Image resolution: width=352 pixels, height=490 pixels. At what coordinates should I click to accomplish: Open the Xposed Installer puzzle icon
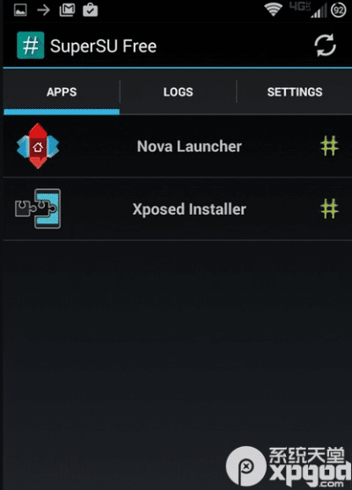click(38, 208)
